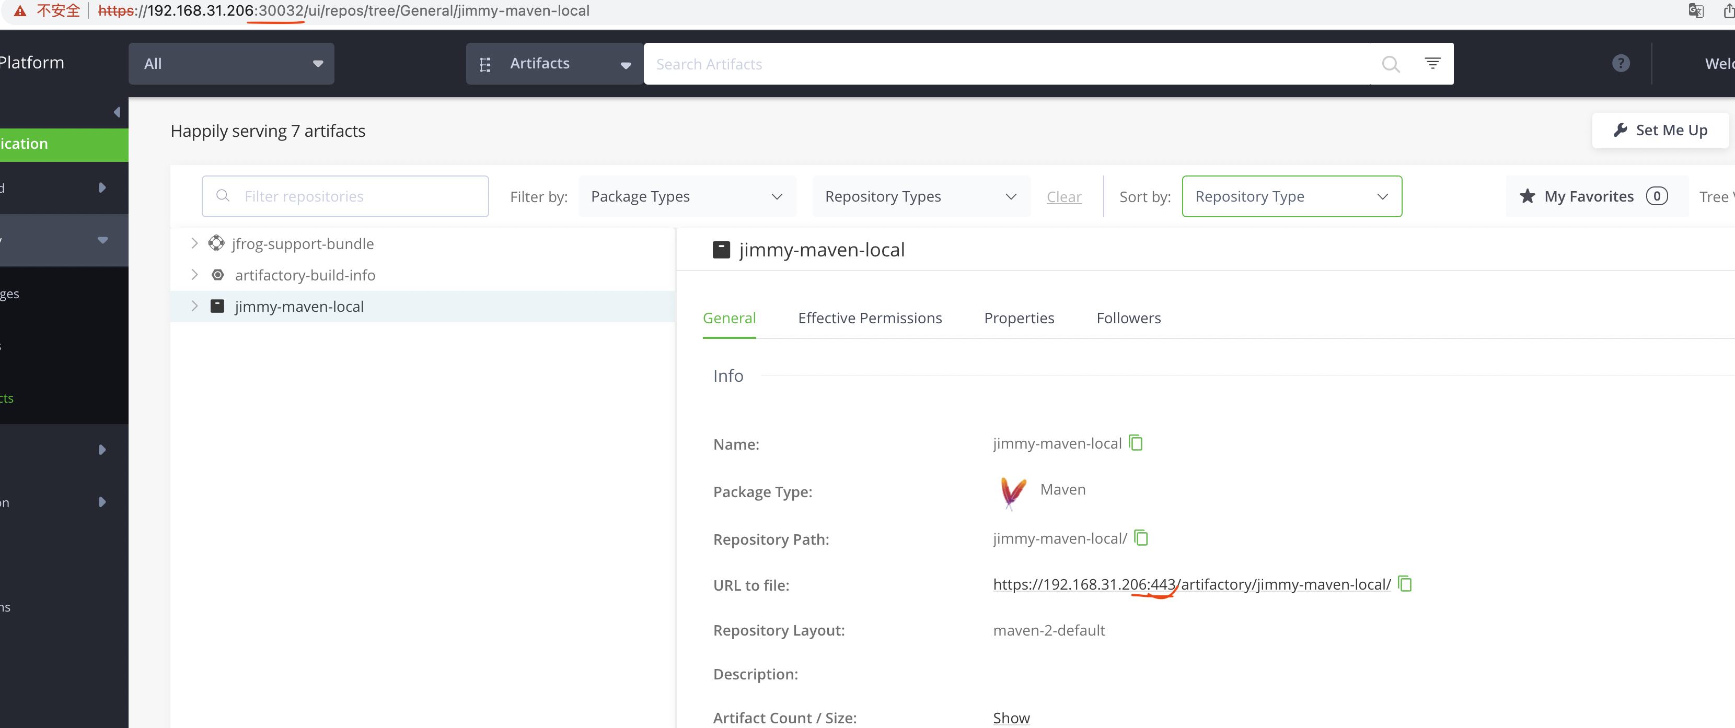The image size is (1735, 728).
Task: Click the repository icon in details header
Action: click(x=721, y=250)
